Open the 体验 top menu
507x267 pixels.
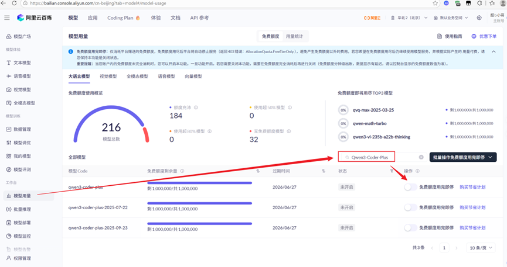[156, 18]
